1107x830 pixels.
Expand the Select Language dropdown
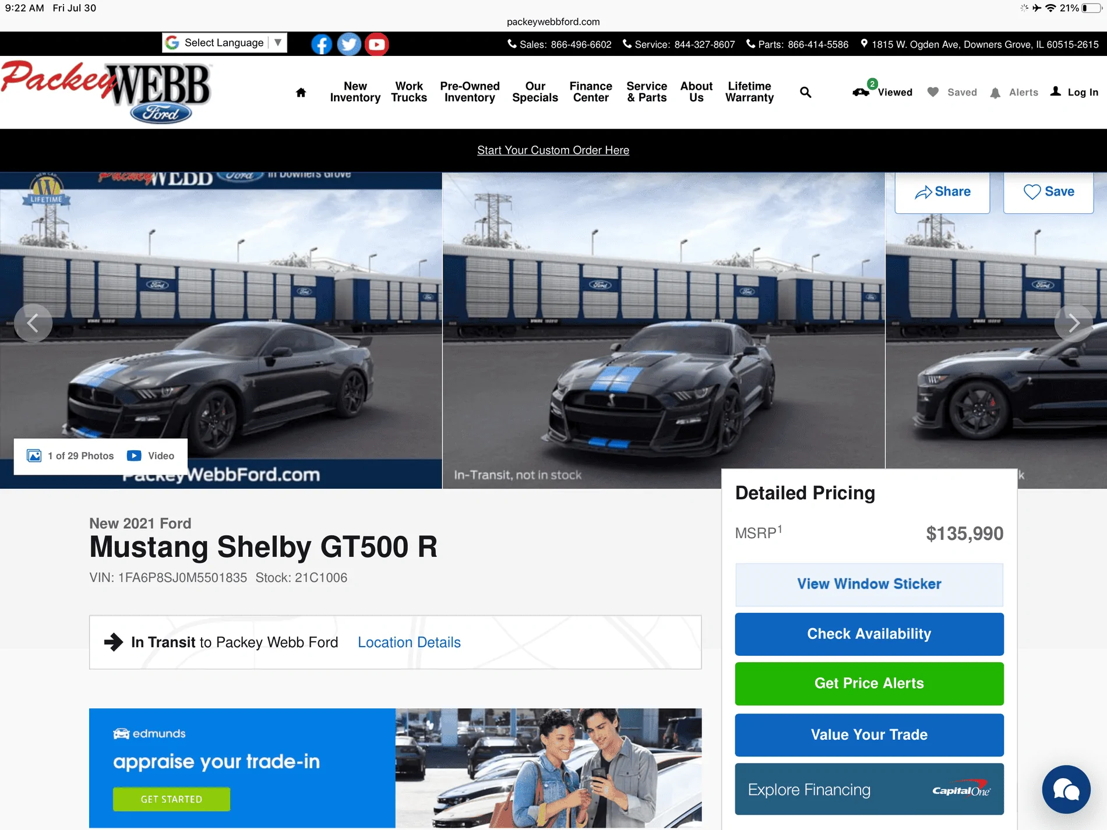point(224,43)
